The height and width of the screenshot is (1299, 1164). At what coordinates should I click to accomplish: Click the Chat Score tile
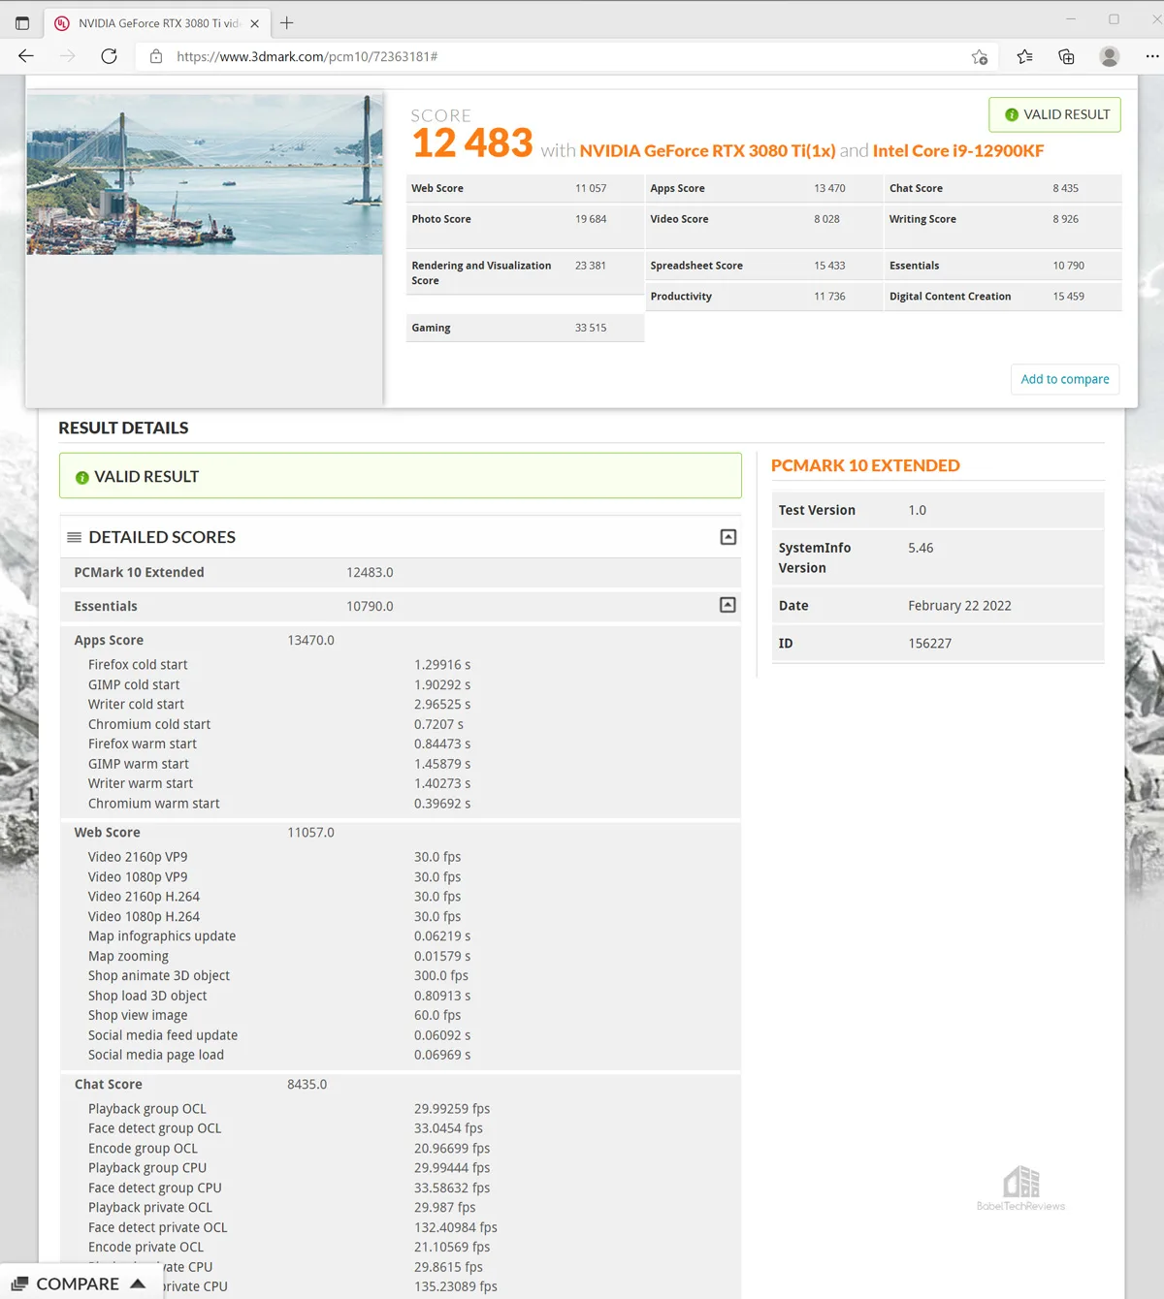(1003, 188)
